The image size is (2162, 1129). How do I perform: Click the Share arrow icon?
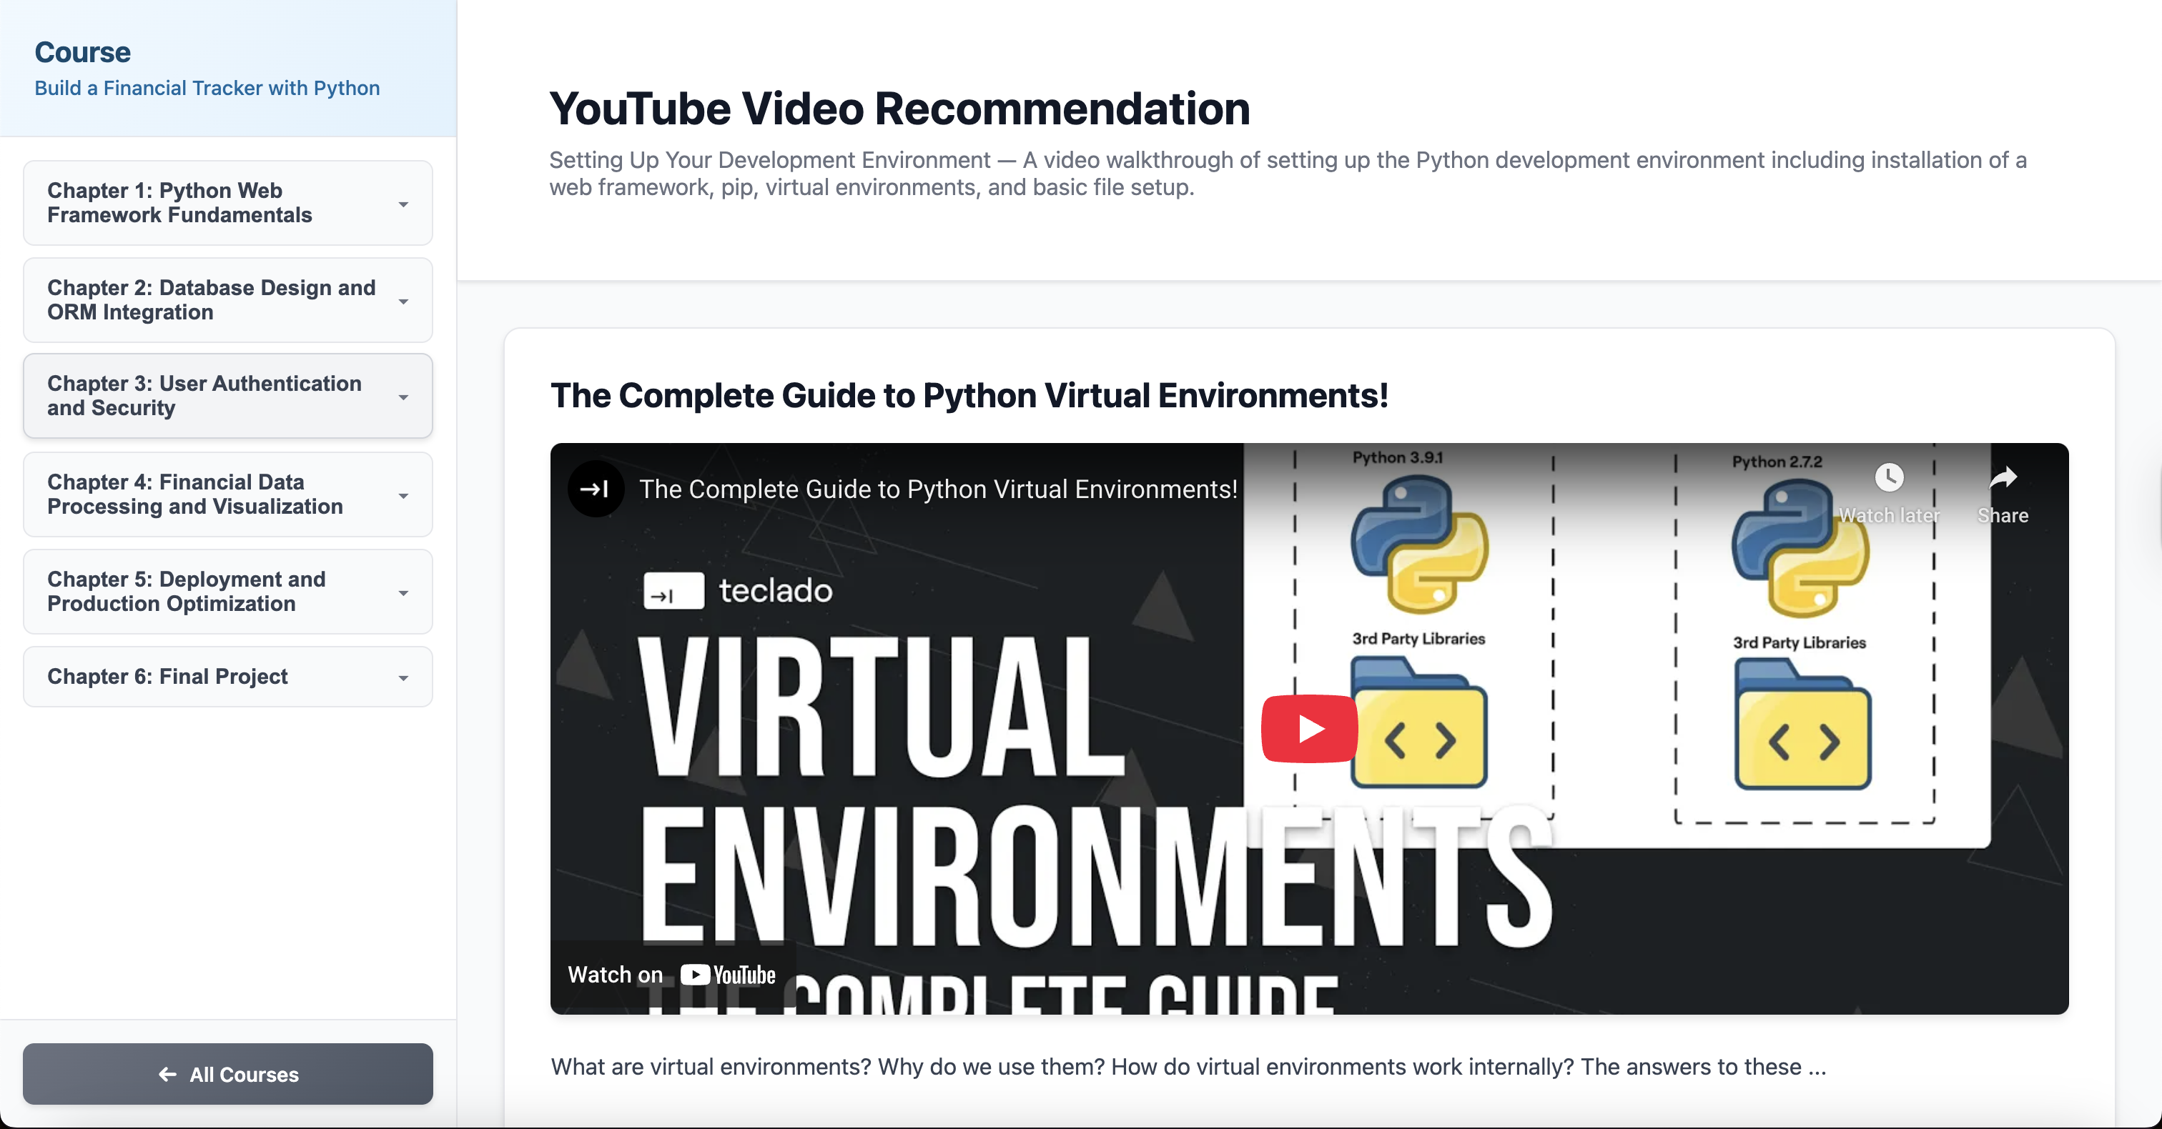(2003, 478)
